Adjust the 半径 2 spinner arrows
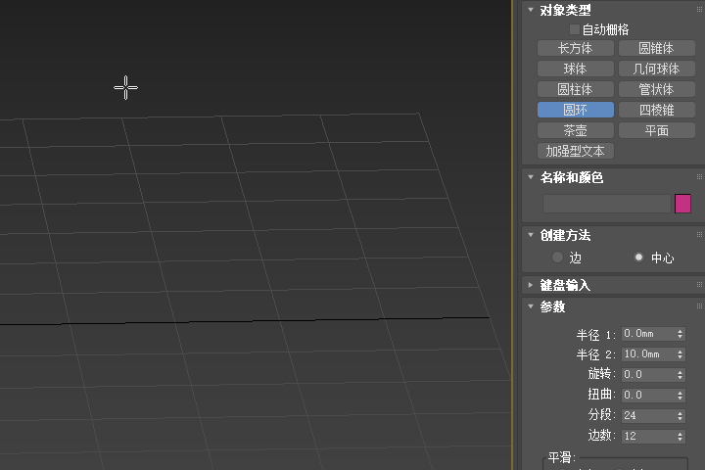 click(681, 354)
